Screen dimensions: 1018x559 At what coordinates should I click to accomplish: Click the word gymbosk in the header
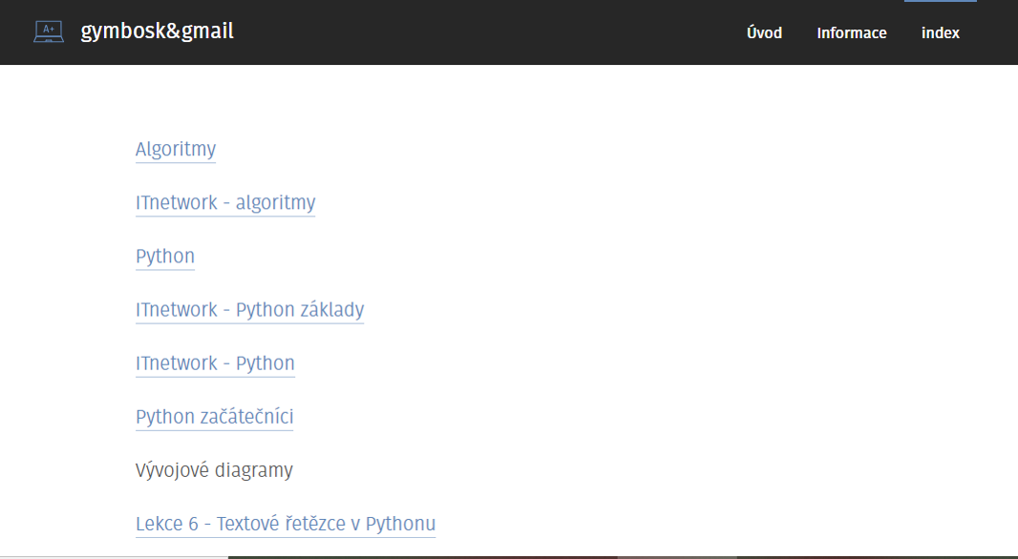click(118, 31)
